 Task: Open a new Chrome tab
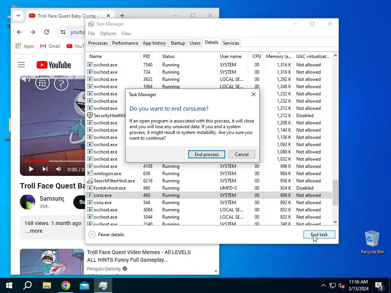click(x=122, y=16)
